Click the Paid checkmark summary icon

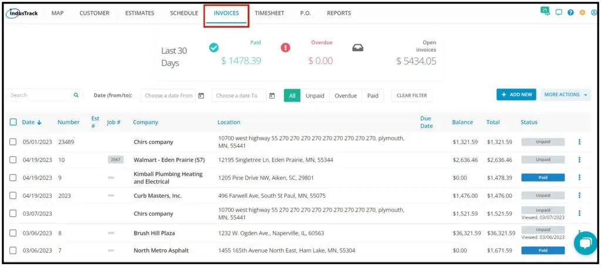214,48
